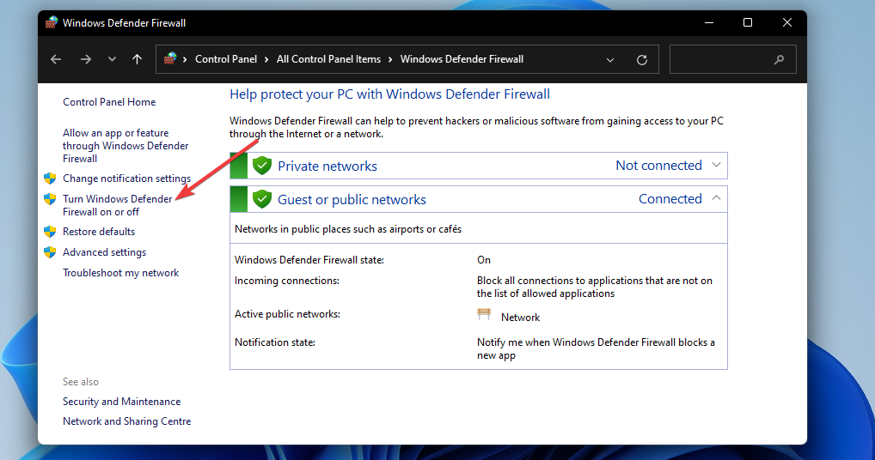Close the Windows Defender Firewall window
This screenshot has width=875, height=460.
(786, 23)
